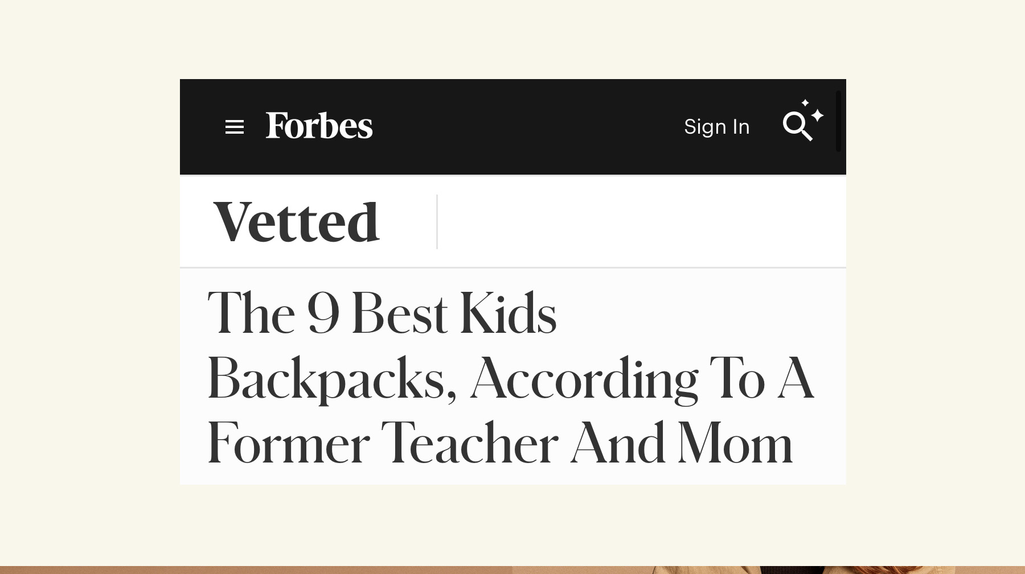The width and height of the screenshot is (1025, 574).
Task: Click the divider line right of Vetted
Action: [437, 221]
